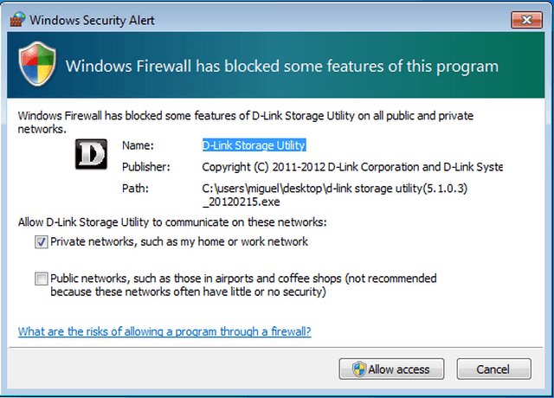Select the highlighted D-Link Storage Utility name field
The width and height of the screenshot is (554, 398).
(254, 145)
